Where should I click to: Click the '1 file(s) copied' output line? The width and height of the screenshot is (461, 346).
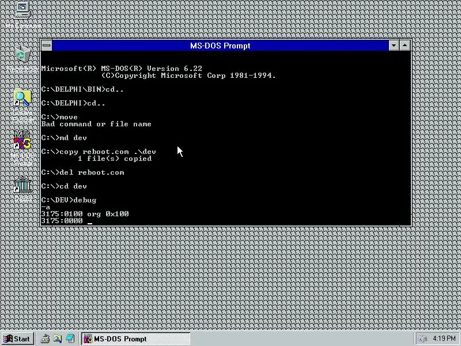pos(115,159)
